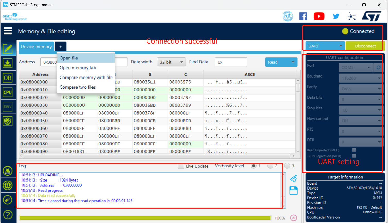Open the DTR dropdown
The height and width of the screenshot is (223, 388).
pos(361,142)
